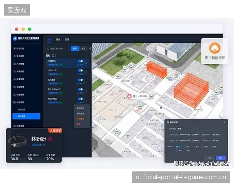The image size is (234, 187).
Task: Select the 医护人员办公区 fence row
Action: (x=67, y=91)
